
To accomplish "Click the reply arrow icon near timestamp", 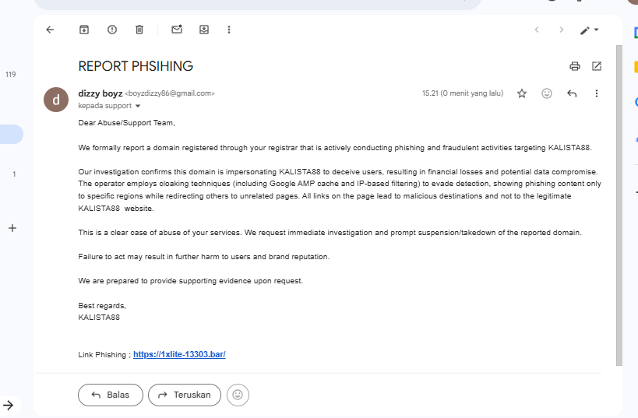I will coord(572,93).
